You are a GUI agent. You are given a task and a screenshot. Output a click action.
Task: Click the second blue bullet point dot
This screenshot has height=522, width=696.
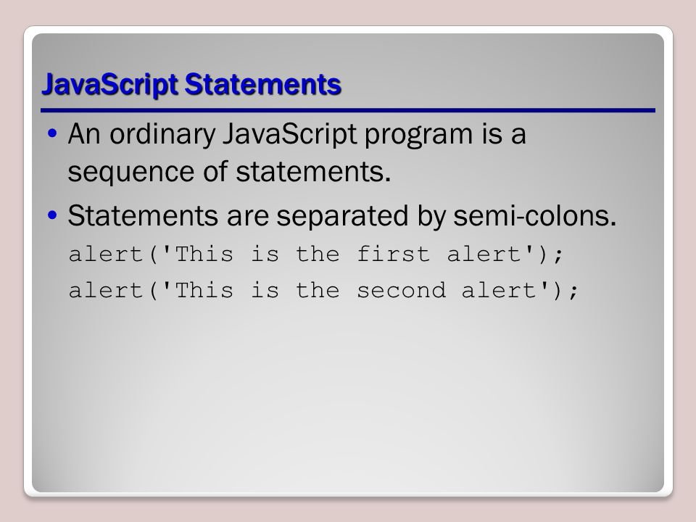coord(52,215)
